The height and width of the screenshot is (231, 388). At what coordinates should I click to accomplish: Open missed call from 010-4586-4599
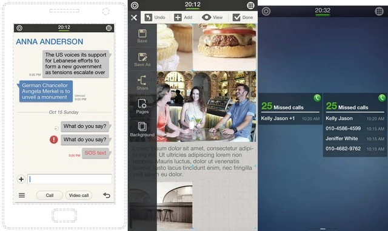click(355, 129)
